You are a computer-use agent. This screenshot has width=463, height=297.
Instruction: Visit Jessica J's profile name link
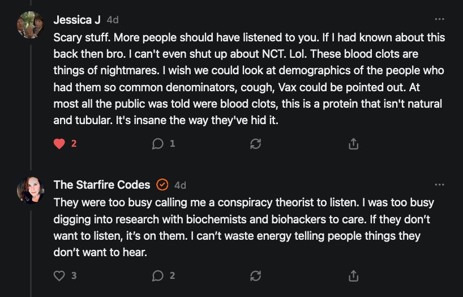(x=77, y=20)
